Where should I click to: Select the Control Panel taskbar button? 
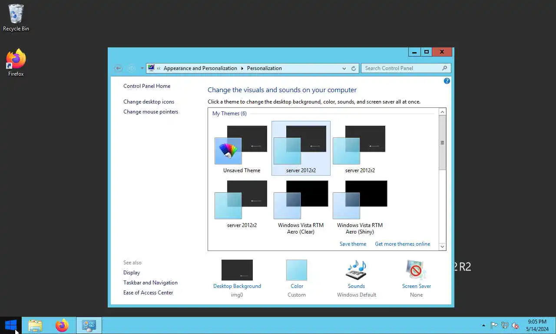point(89,325)
